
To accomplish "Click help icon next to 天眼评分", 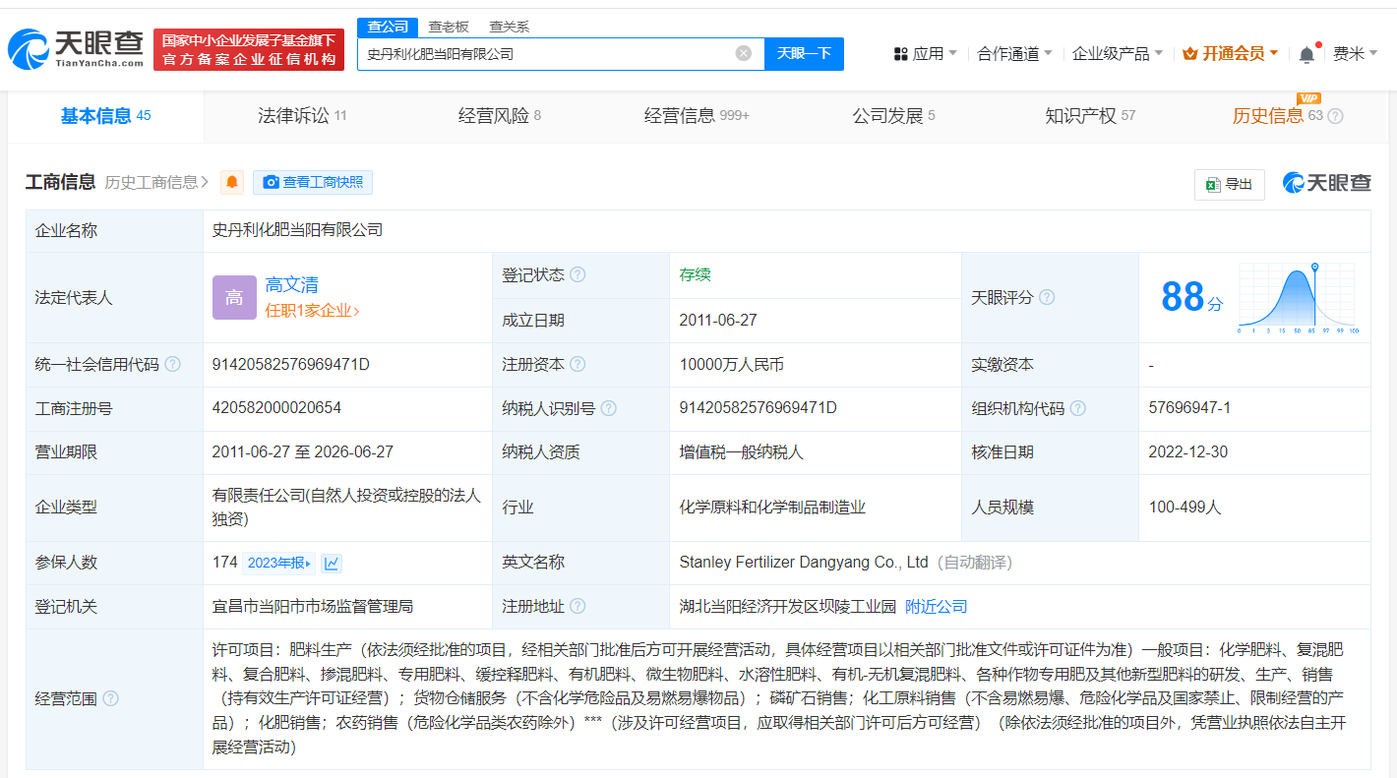I will (1047, 297).
